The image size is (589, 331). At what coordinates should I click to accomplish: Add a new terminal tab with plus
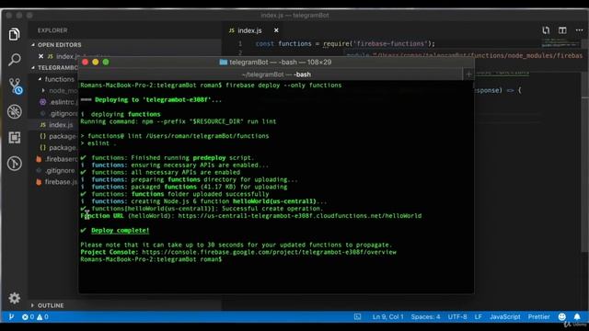point(468,74)
